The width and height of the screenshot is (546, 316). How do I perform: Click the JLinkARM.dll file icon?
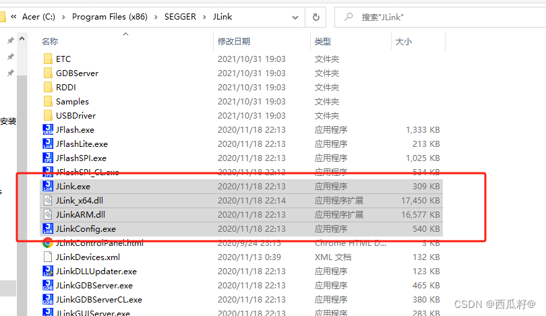pos(48,215)
